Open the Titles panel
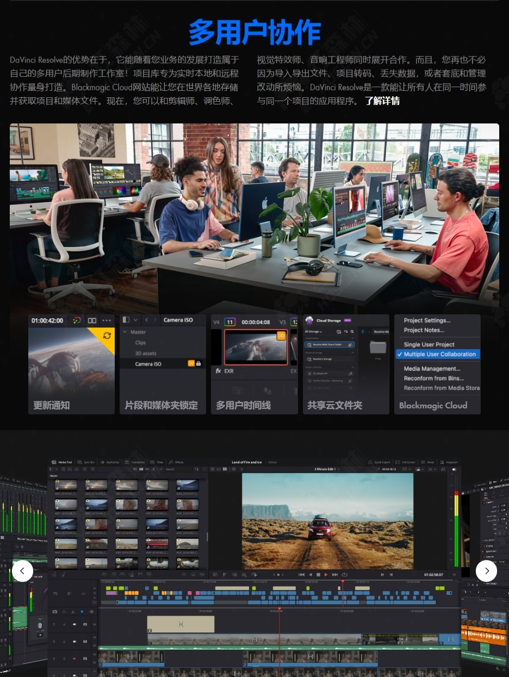 tap(157, 462)
